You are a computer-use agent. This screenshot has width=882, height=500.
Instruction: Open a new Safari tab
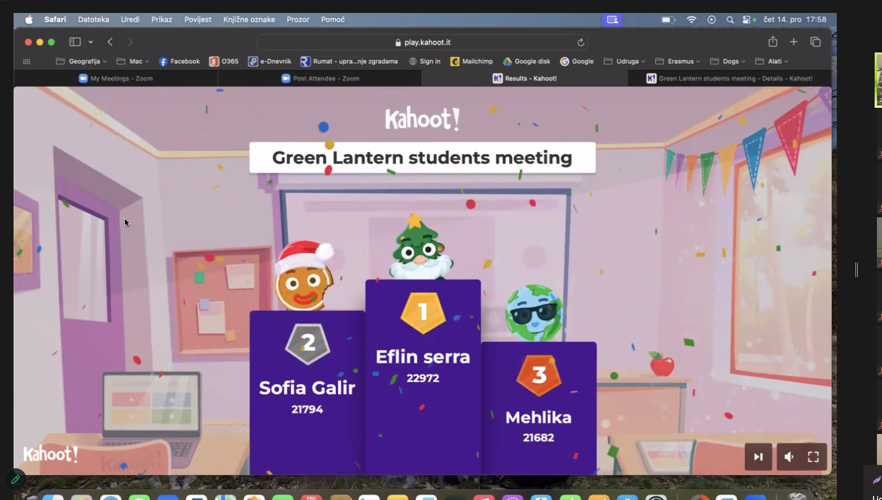pyautogui.click(x=794, y=42)
